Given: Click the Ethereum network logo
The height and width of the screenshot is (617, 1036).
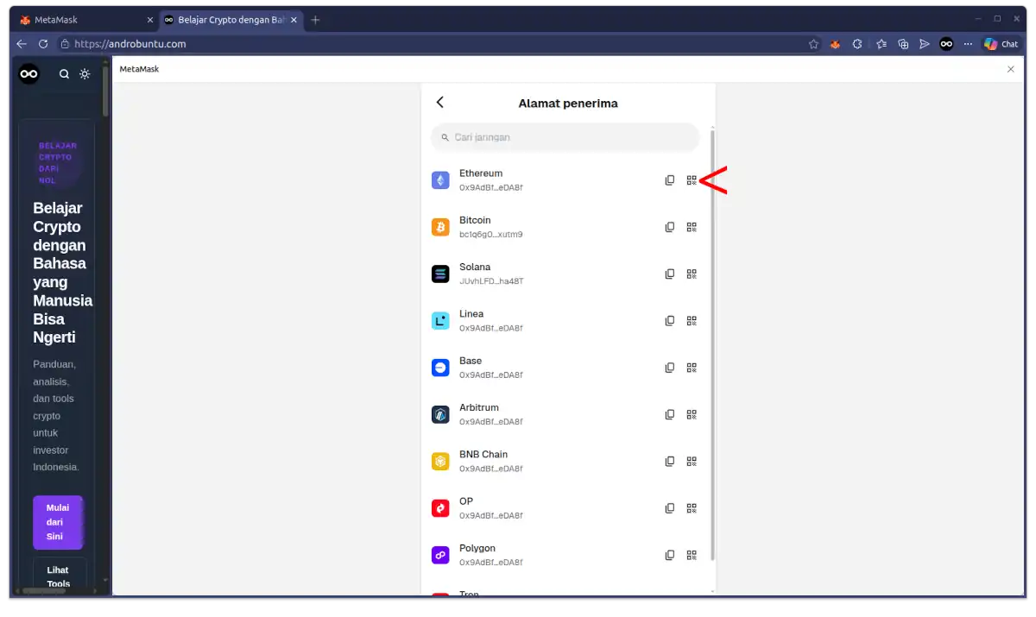Looking at the screenshot, I should pyautogui.click(x=440, y=180).
